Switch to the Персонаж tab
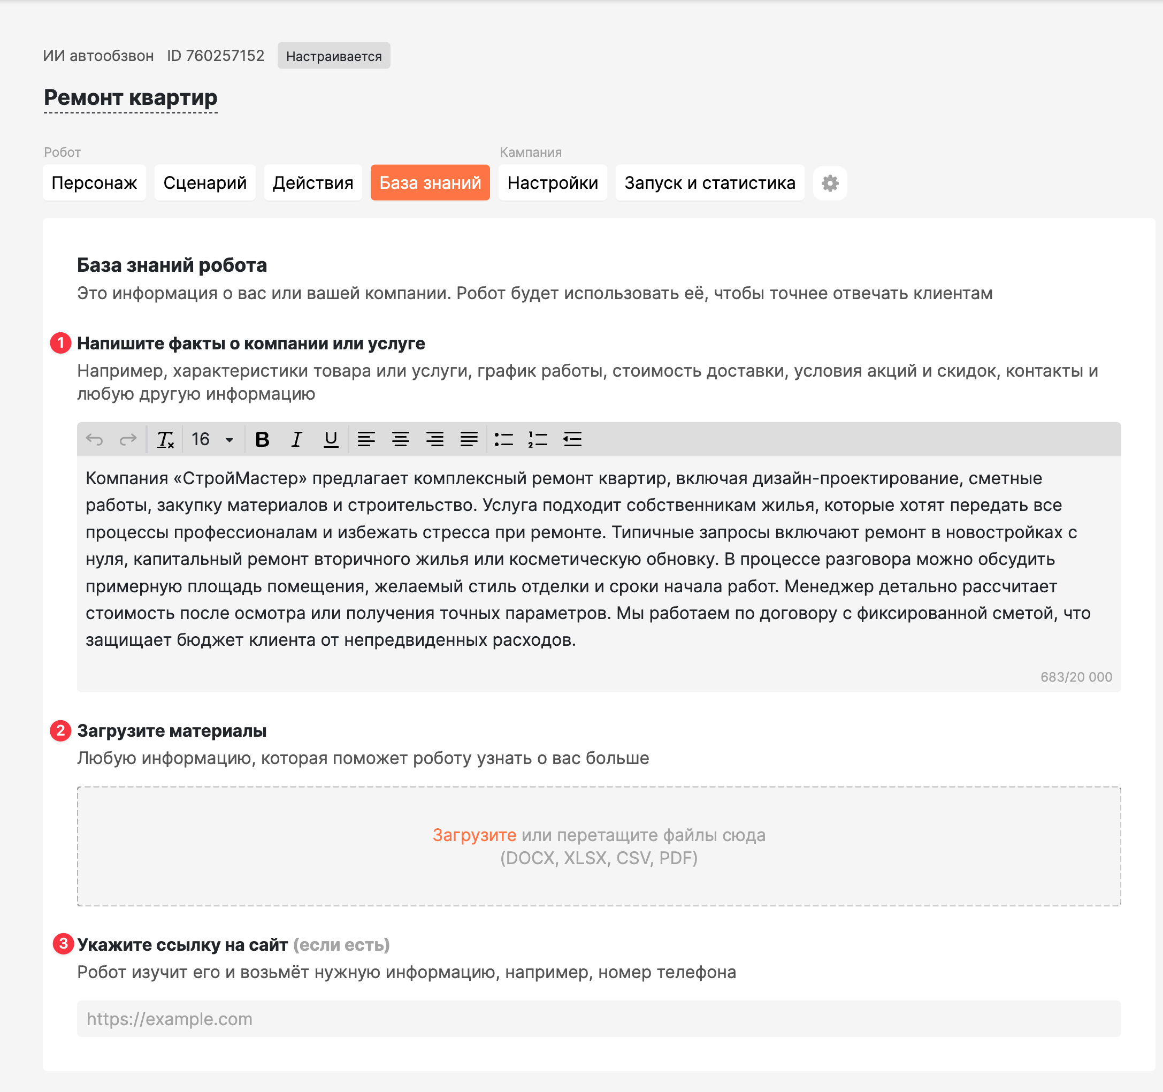 click(x=94, y=183)
